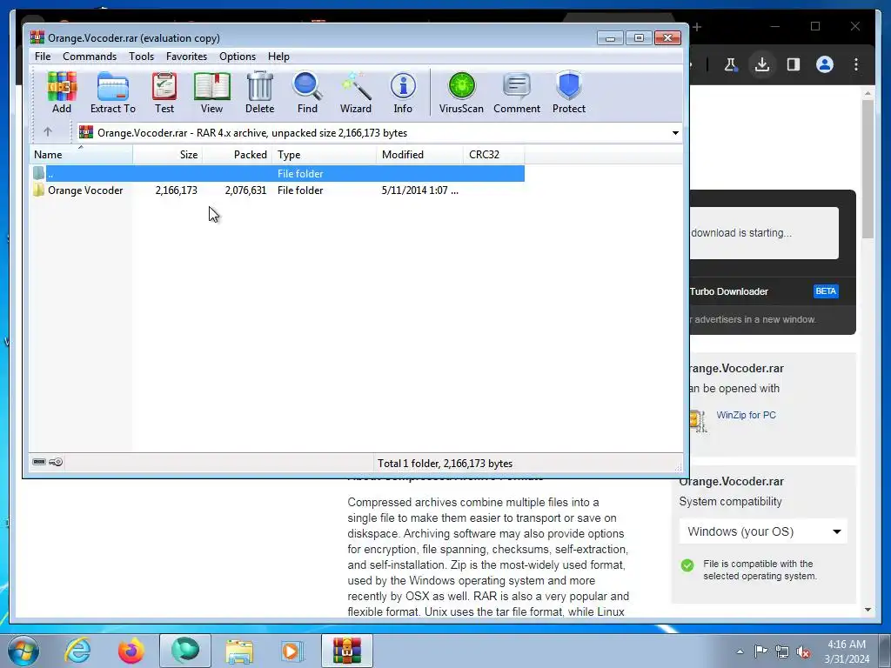Open the Tools menu

pos(141,57)
